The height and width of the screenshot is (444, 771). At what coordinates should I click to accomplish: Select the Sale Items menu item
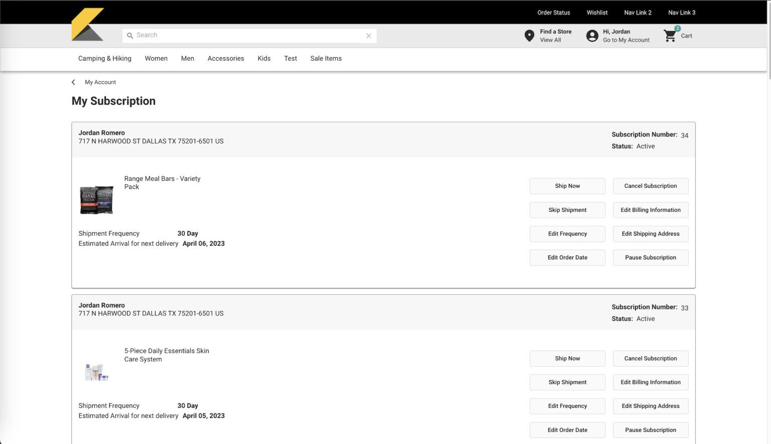[x=326, y=58]
